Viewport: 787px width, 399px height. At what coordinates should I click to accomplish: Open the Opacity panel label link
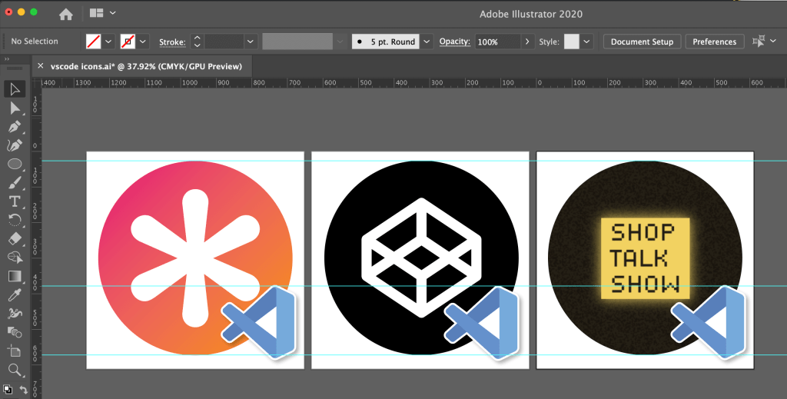coord(455,42)
